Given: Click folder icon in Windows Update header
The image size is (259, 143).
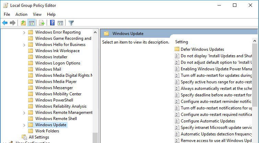Looking at the screenshot, I should pos(106,34).
